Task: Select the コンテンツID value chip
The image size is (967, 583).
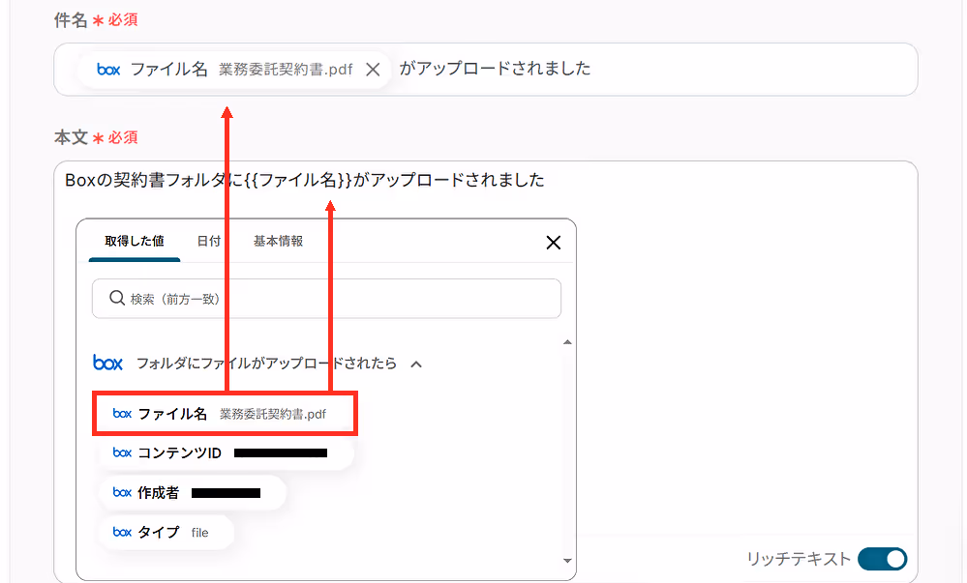Action: (226, 453)
